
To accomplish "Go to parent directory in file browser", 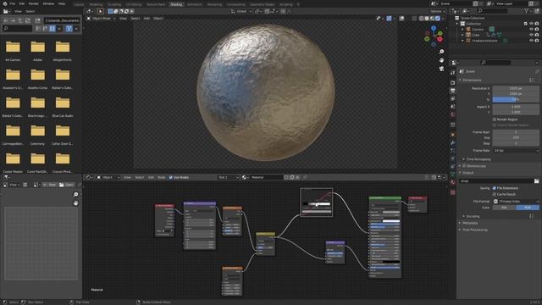I will [20, 20].
